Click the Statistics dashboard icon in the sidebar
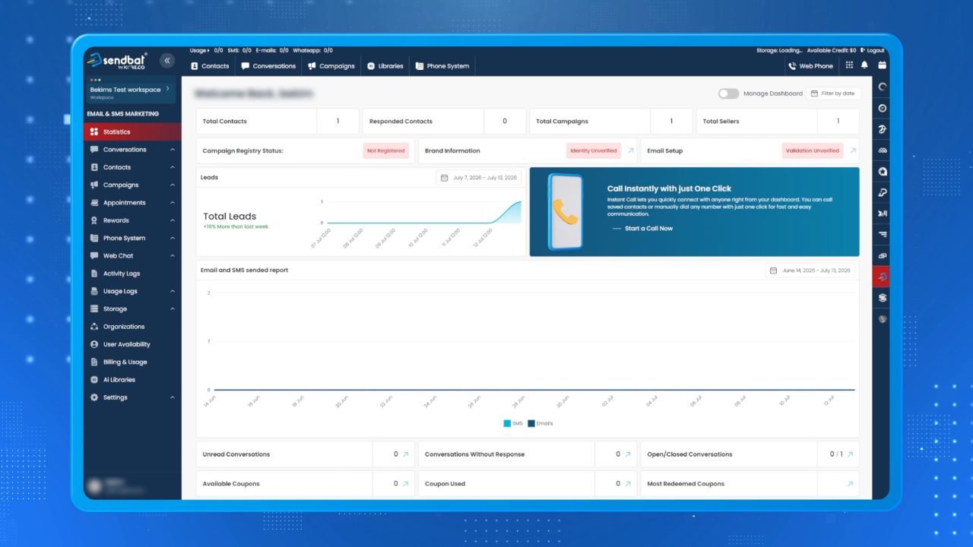973x547 pixels. (94, 132)
